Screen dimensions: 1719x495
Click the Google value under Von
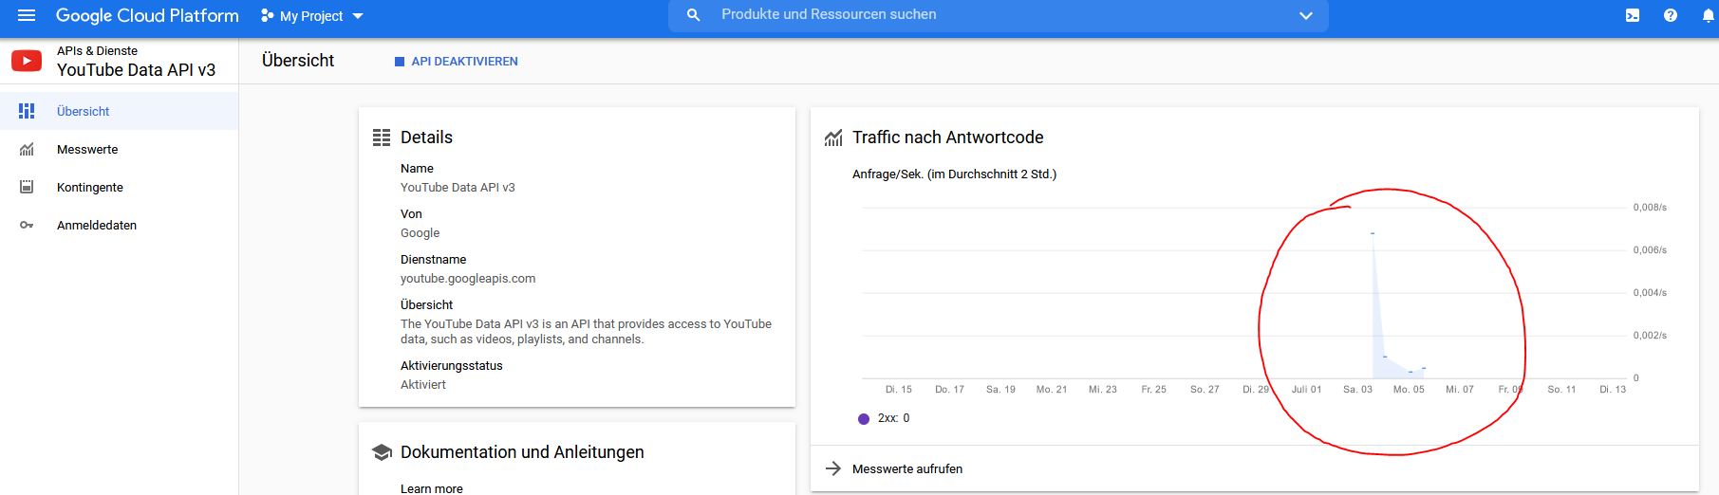420,233
